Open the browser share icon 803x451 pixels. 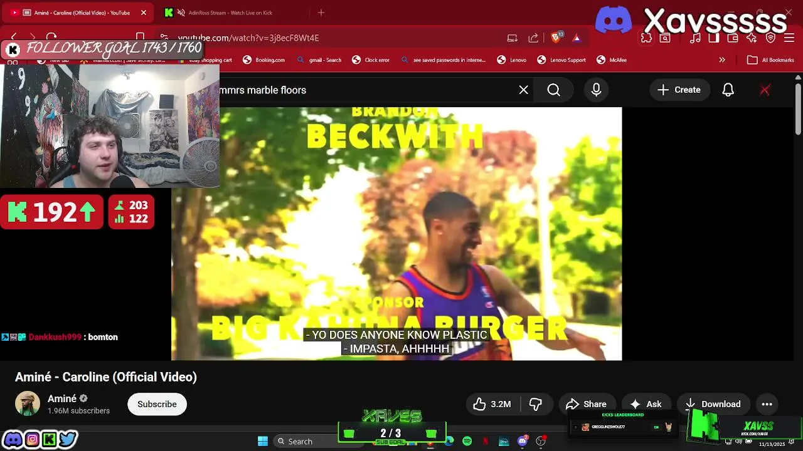coord(533,38)
